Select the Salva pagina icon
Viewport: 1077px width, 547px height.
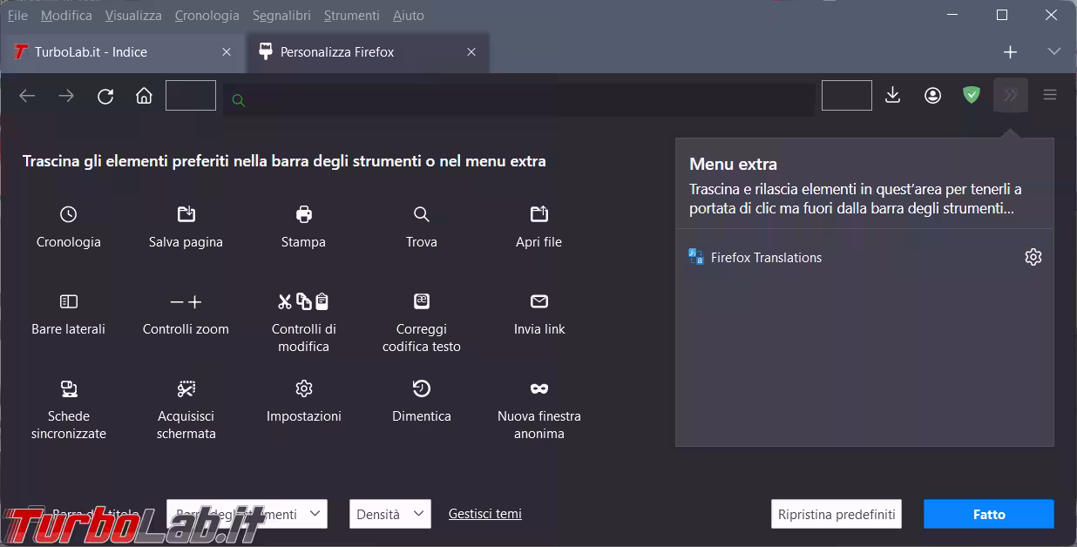point(186,214)
